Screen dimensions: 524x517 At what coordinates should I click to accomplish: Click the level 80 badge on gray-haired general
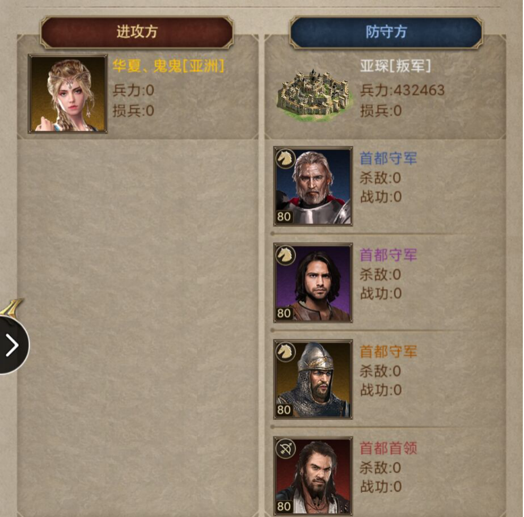click(x=284, y=217)
